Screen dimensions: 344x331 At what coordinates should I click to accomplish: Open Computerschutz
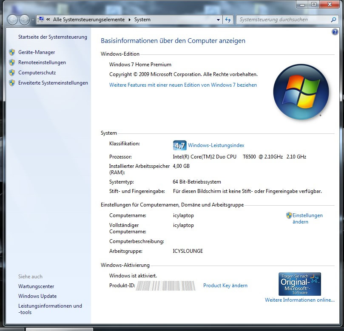tap(37, 73)
